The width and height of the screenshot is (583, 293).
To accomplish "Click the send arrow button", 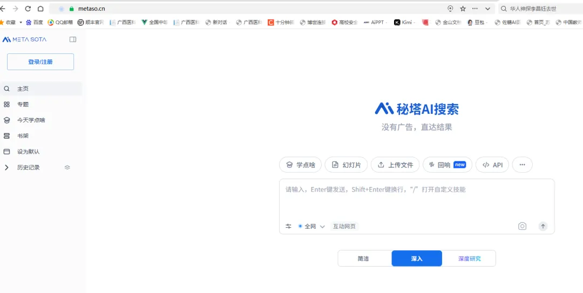I will [543, 226].
